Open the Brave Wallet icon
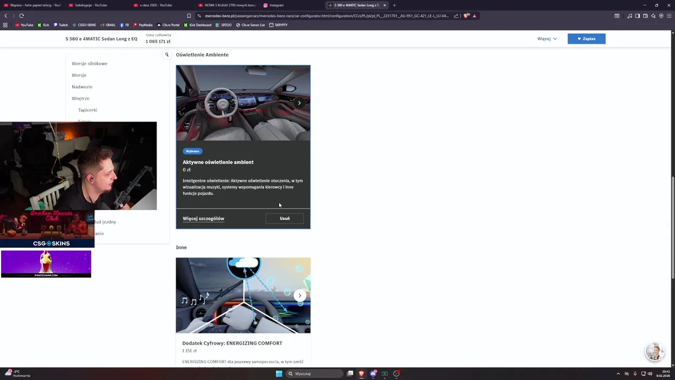 pyautogui.click(x=645, y=16)
